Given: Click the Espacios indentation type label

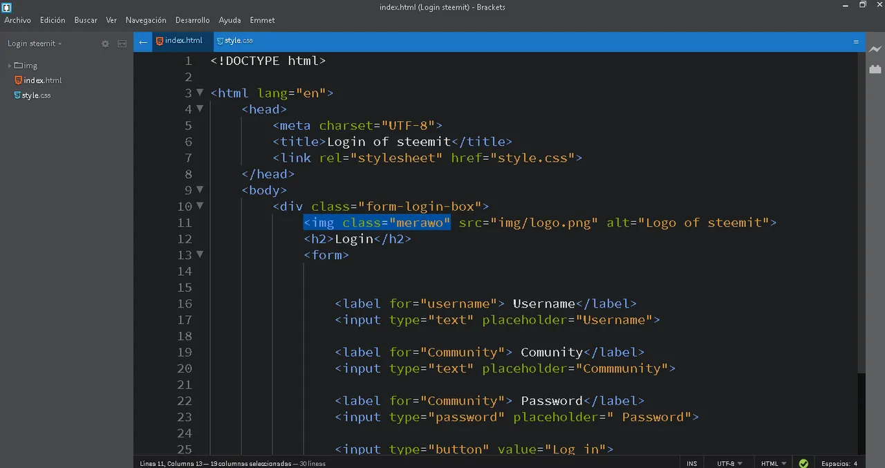Looking at the screenshot, I should click(835, 463).
